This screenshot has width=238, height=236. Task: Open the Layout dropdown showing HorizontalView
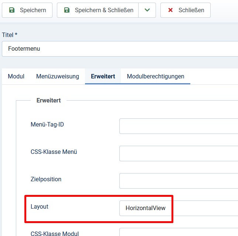point(178,208)
